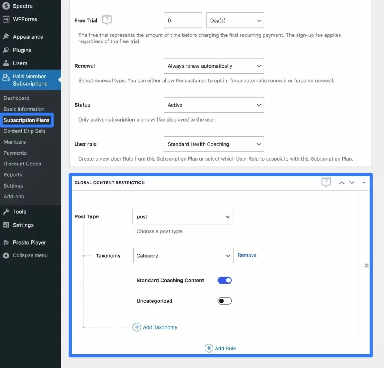Screen dimensions: 384x368
Task: Open Discount Codes
Action: [22, 164]
